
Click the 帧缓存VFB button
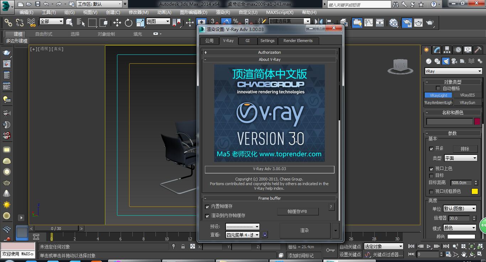point(297,211)
